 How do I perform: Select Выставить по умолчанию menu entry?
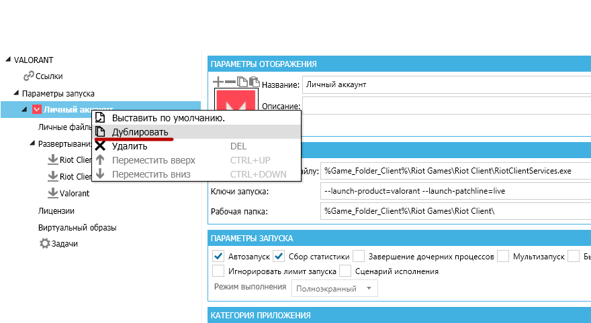click(196, 118)
